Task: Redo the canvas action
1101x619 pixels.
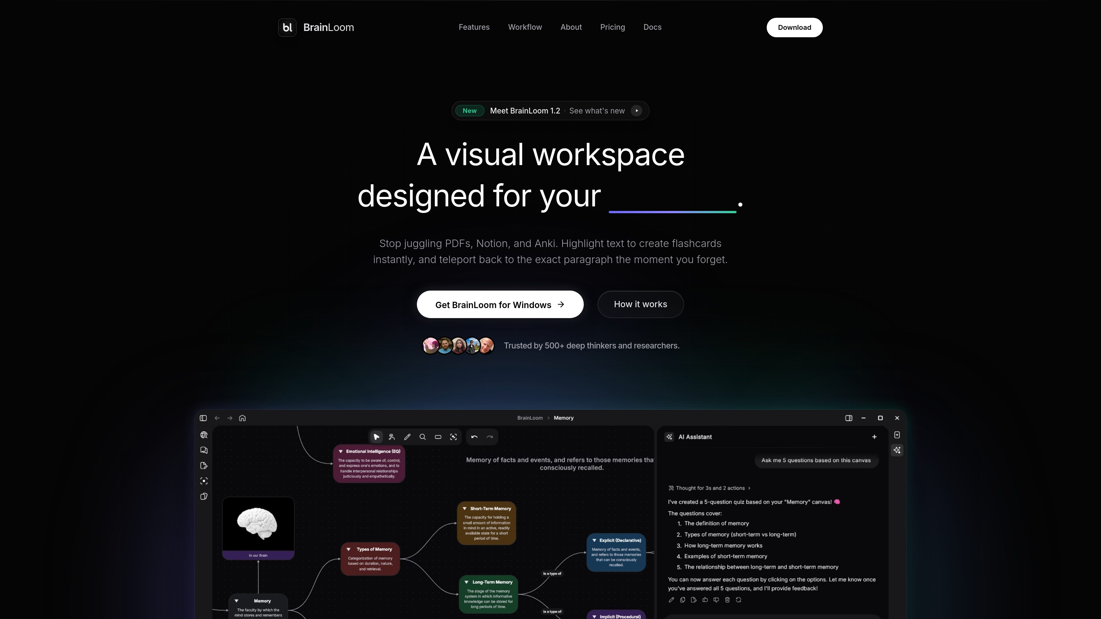Action: tap(490, 436)
